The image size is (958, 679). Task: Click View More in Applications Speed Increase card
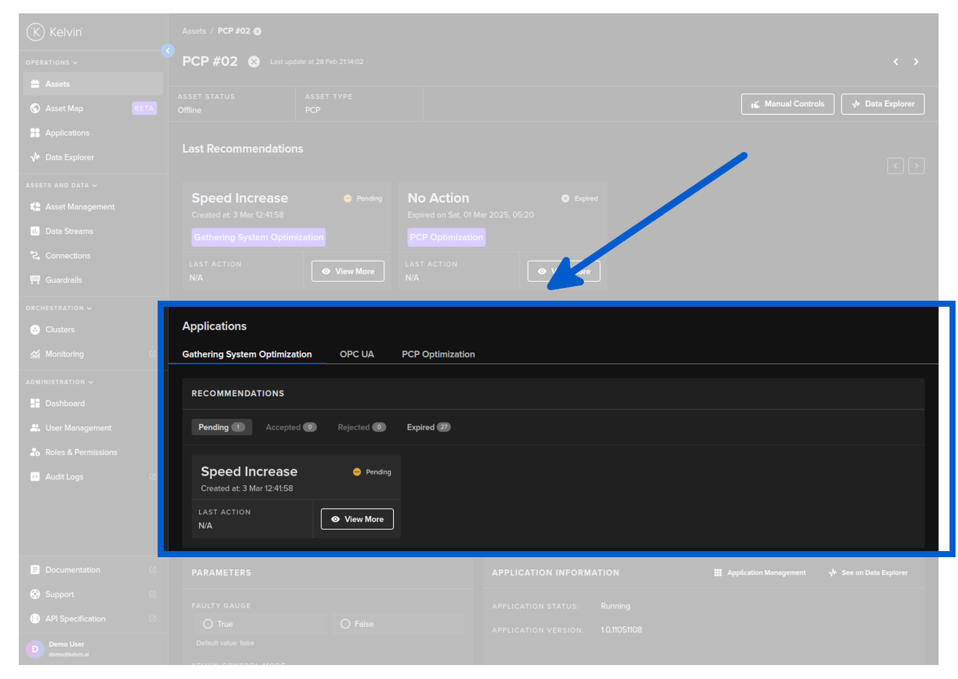click(x=357, y=519)
